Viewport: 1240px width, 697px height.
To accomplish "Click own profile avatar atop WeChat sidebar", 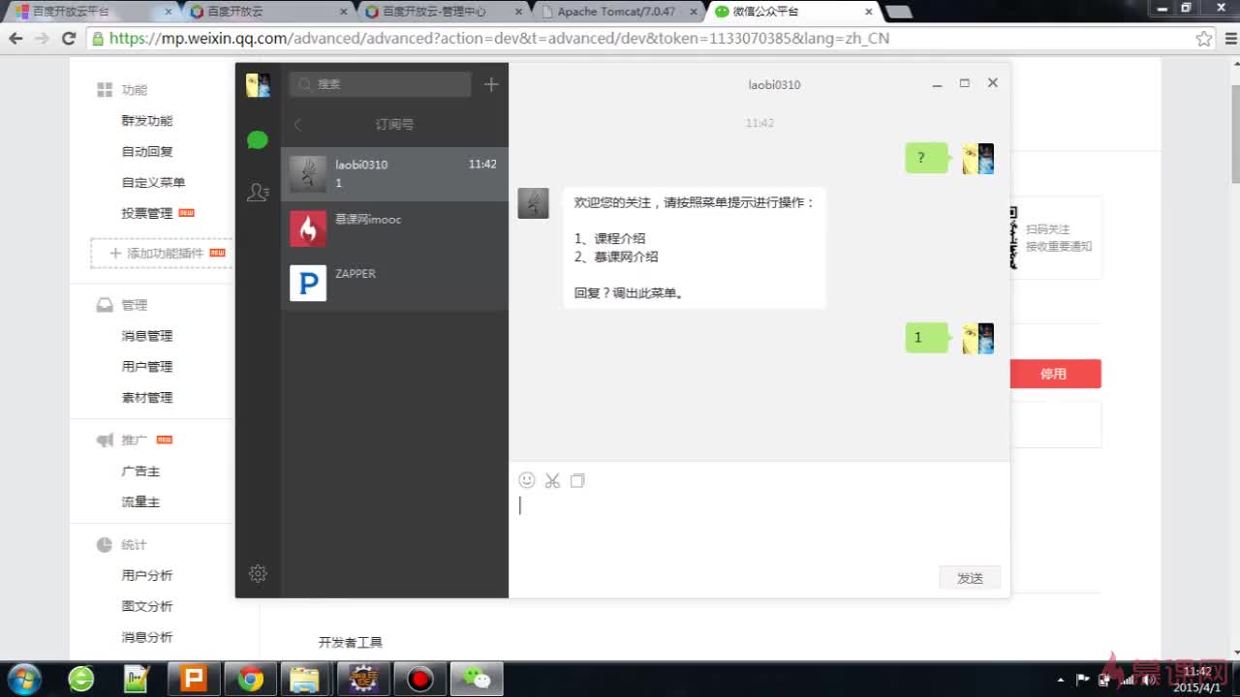I will tap(258, 84).
